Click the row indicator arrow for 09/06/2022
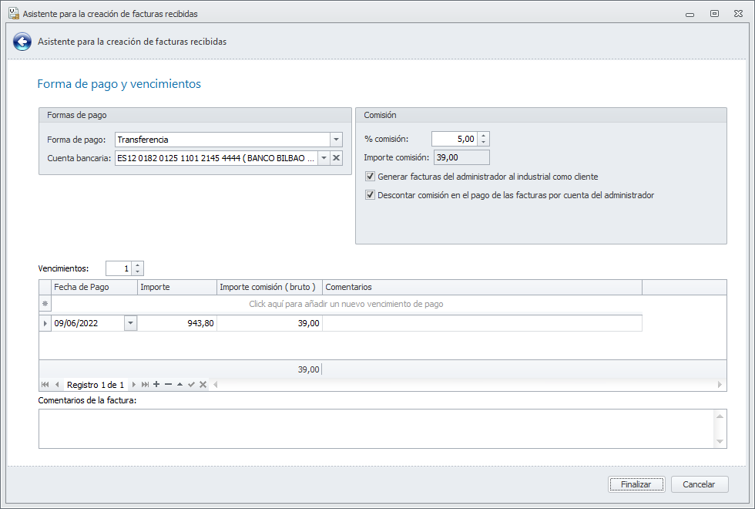Screen dimensions: 755x509 pyautogui.click(x=45, y=323)
